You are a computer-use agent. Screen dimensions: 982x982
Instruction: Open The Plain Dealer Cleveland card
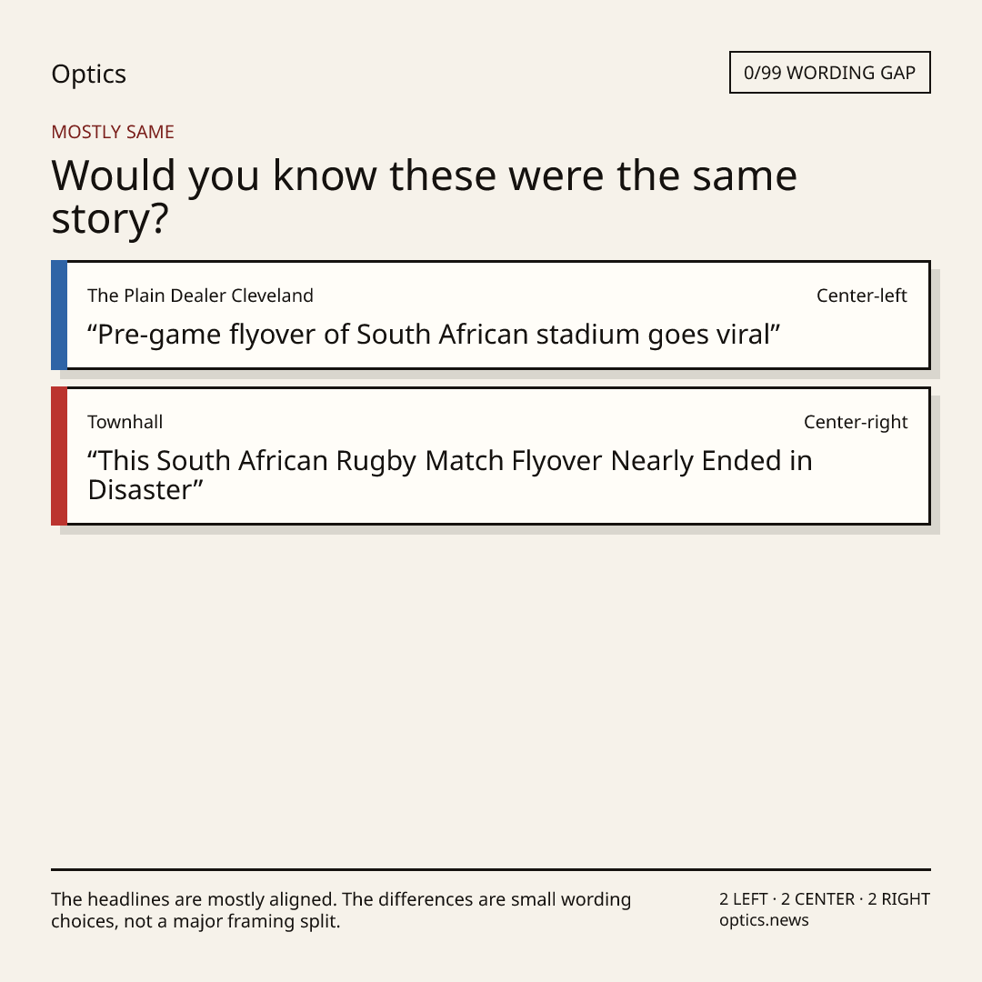tap(491, 315)
